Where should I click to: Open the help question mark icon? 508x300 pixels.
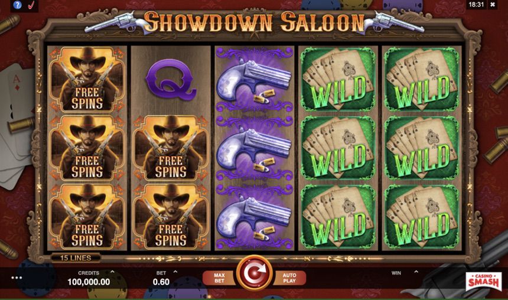click(17, 5)
